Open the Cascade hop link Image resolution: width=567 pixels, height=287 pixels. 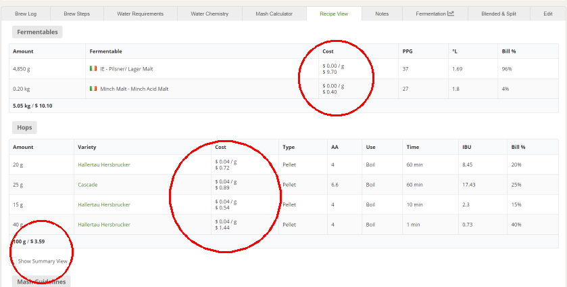pos(88,184)
